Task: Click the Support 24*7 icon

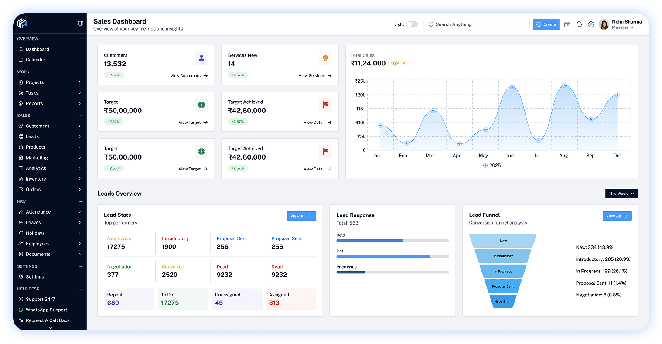Action: point(21,300)
